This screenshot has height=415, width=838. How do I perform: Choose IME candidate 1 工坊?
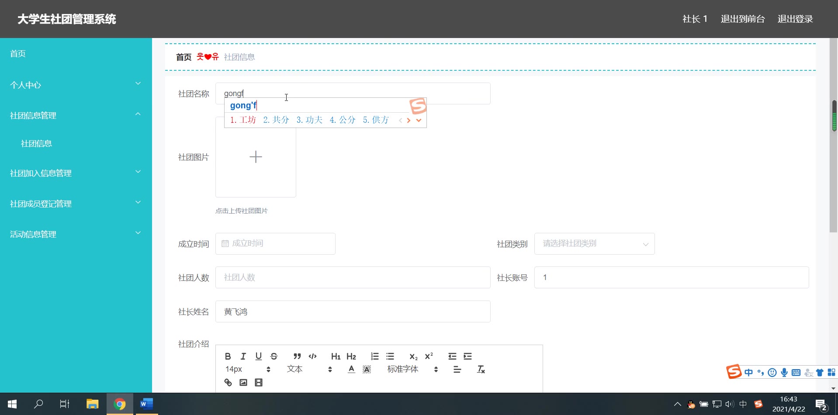(243, 120)
